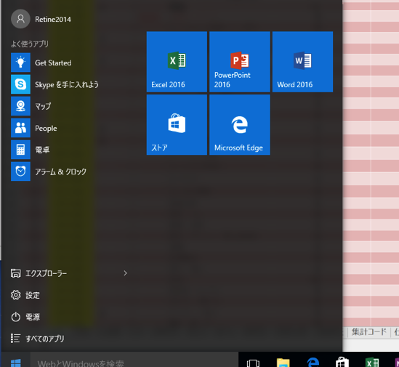Open File Explorer from the taskbar
The image size is (399, 367).
283,363
